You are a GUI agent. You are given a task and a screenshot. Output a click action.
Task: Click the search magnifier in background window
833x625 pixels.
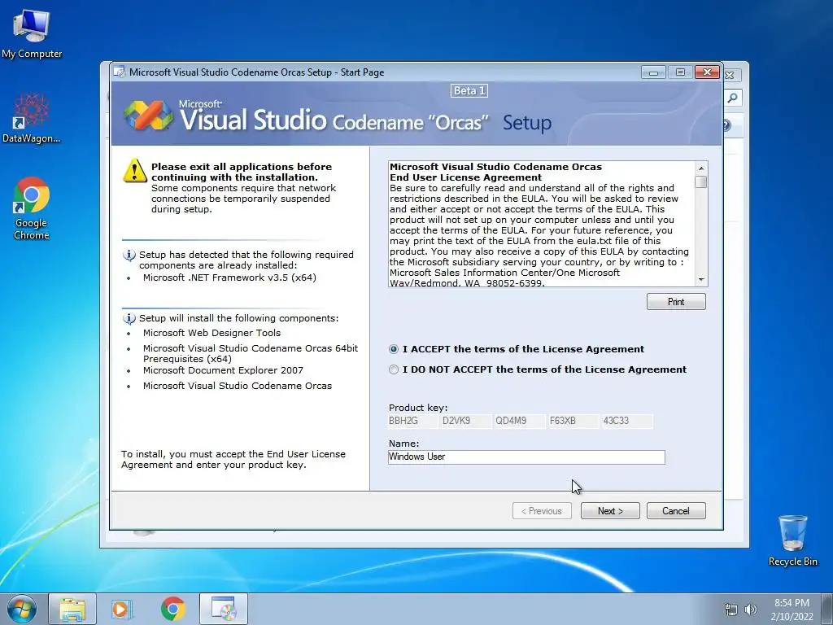coord(733,98)
